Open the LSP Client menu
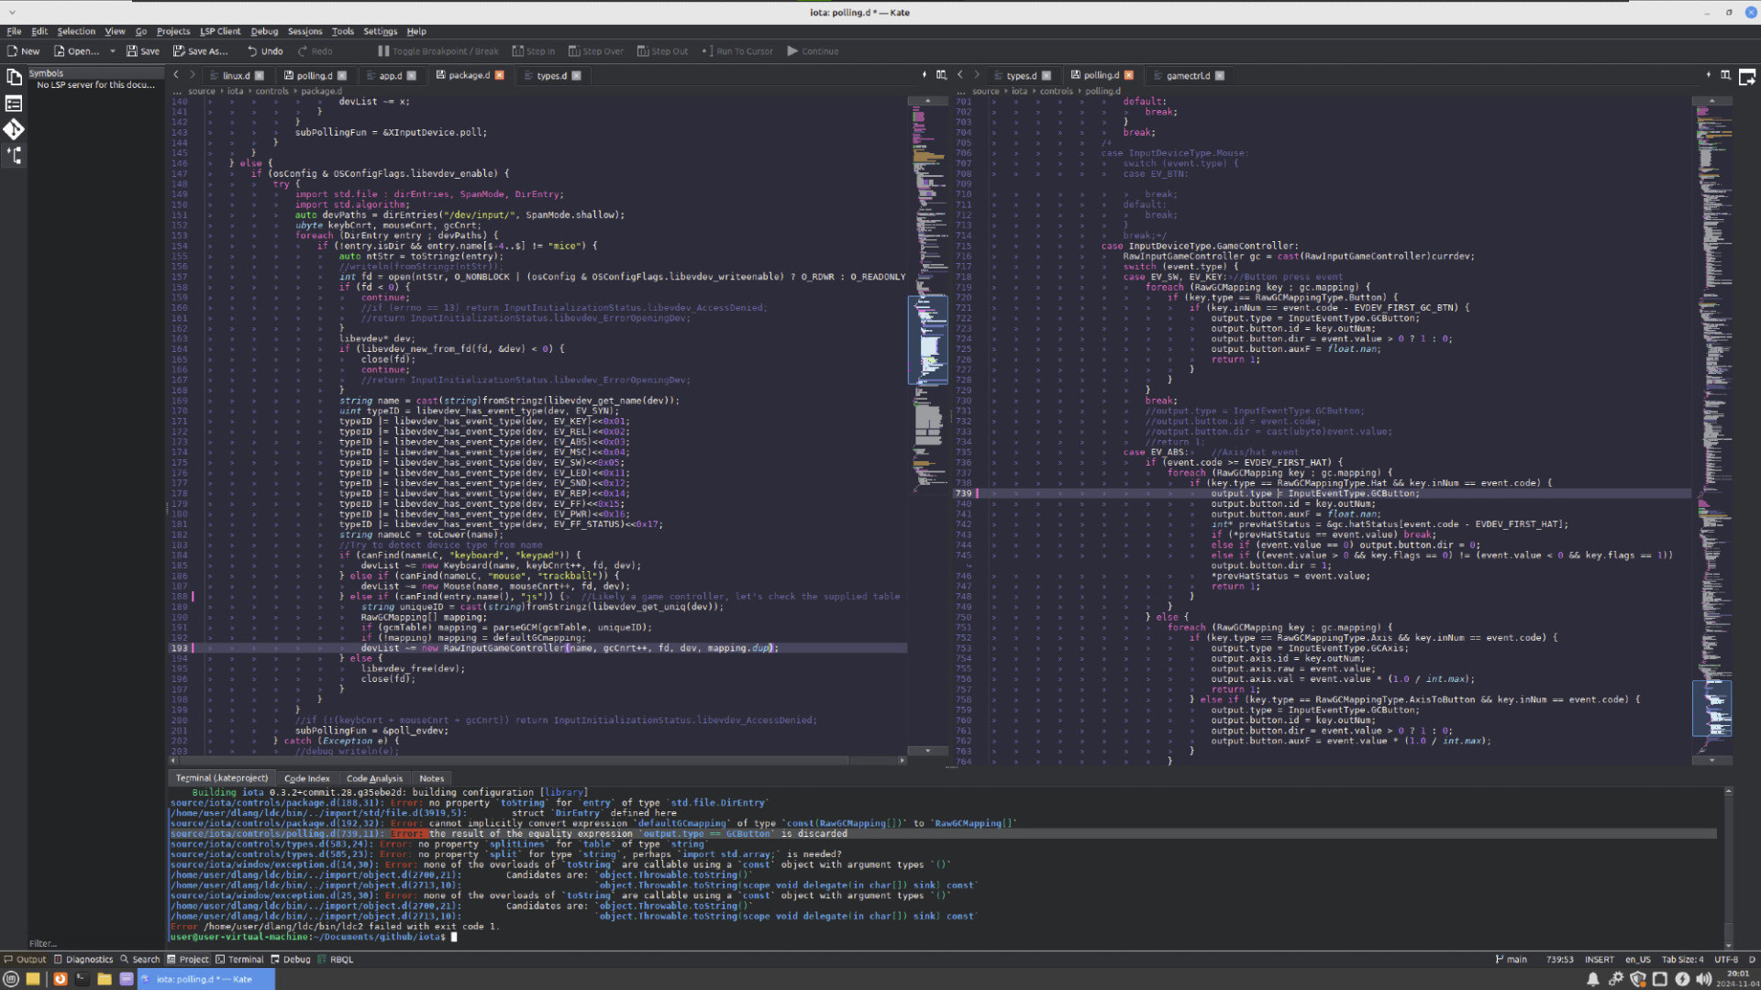The width and height of the screenshot is (1761, 990). tap(220, 31)
